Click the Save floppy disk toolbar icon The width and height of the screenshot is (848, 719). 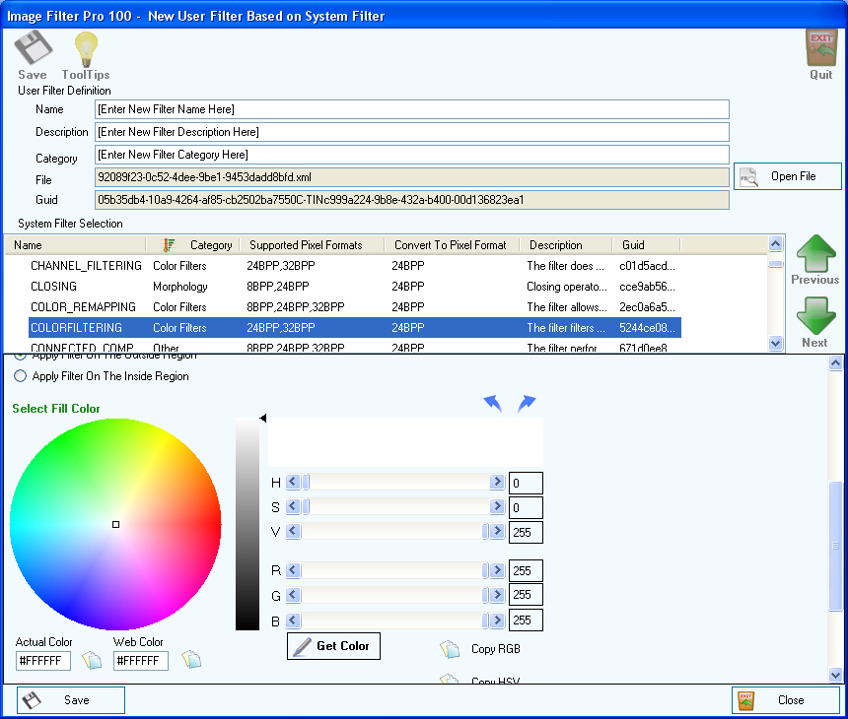[x=33, y=48]
